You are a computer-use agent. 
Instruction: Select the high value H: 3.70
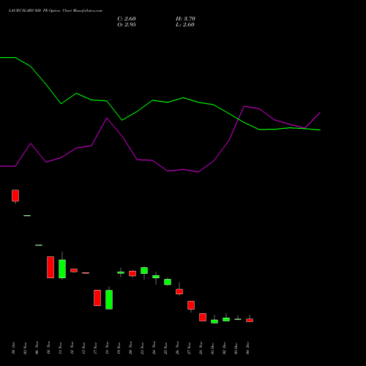click(x=185, y=18)
